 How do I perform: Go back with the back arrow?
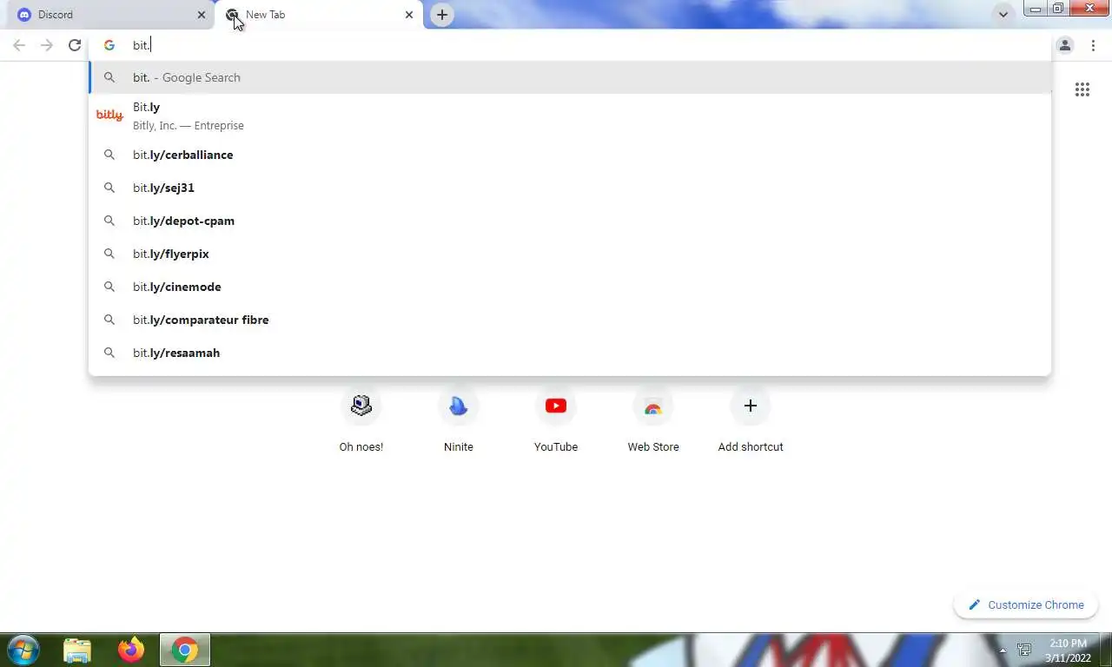(x=19, y=45)
